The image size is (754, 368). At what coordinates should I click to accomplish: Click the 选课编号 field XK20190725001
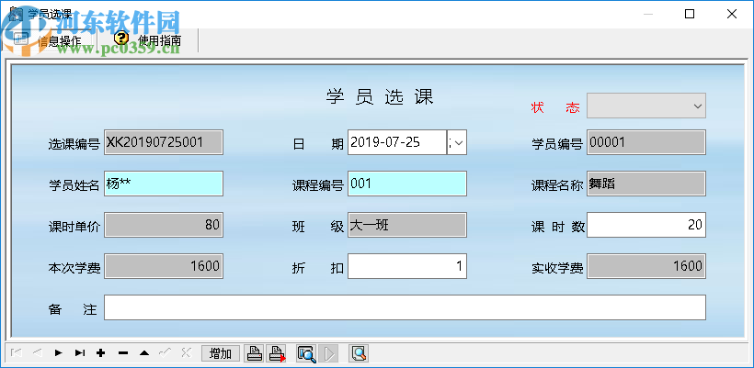164,142
